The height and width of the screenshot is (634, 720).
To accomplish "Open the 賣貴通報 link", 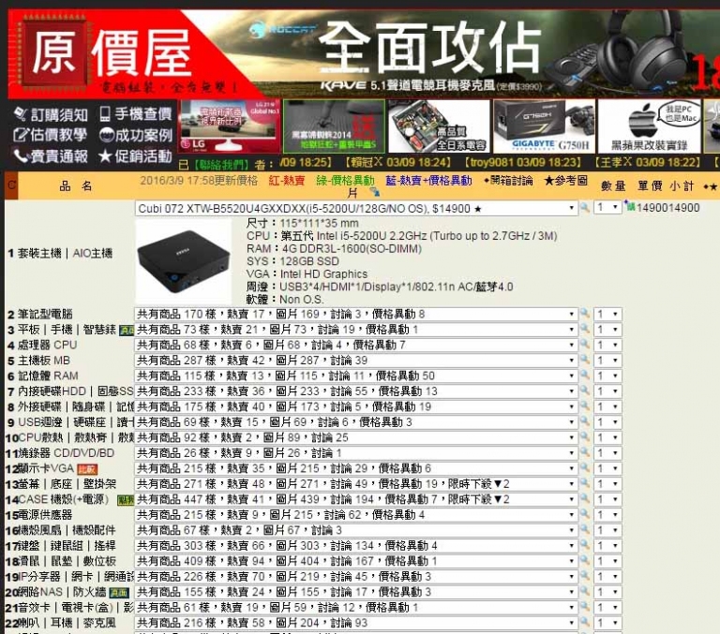I will [x=51, y=156].
